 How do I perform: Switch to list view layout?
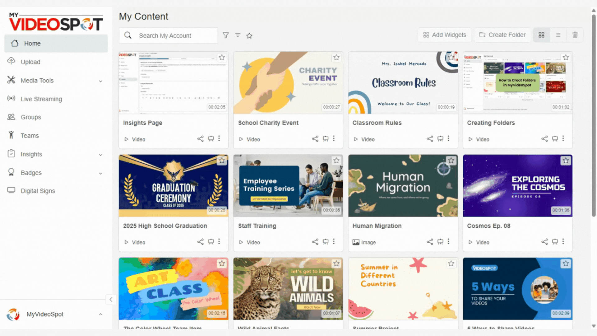pyautogui.click(x=558, y=35)
